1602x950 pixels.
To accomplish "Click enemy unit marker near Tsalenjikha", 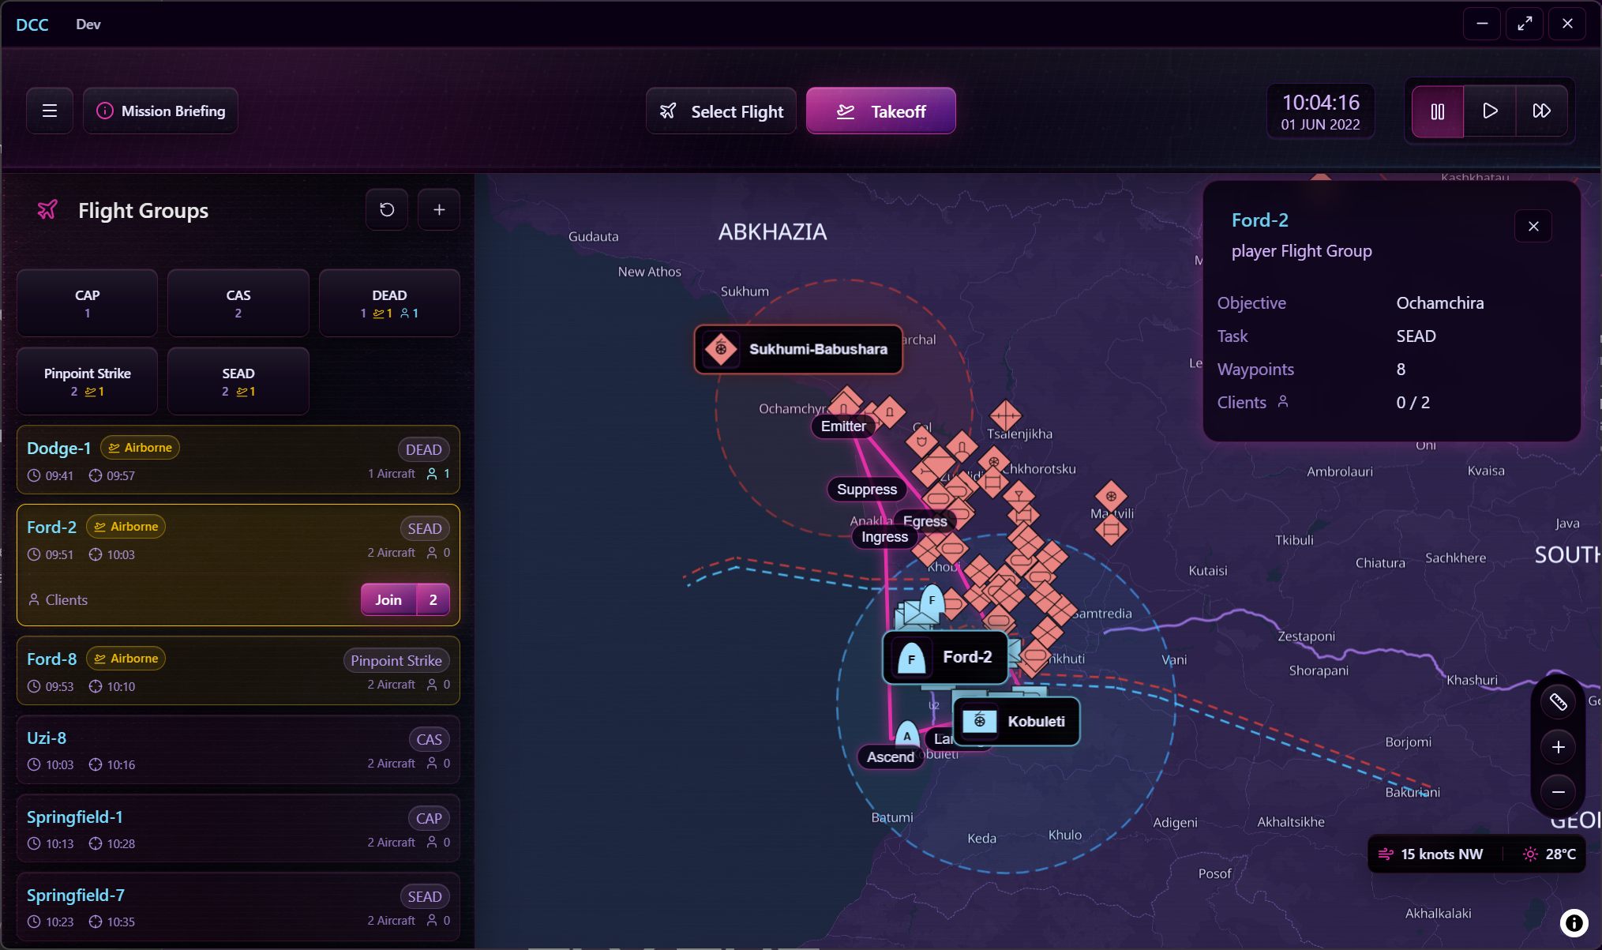I will tap(1005, 414).
